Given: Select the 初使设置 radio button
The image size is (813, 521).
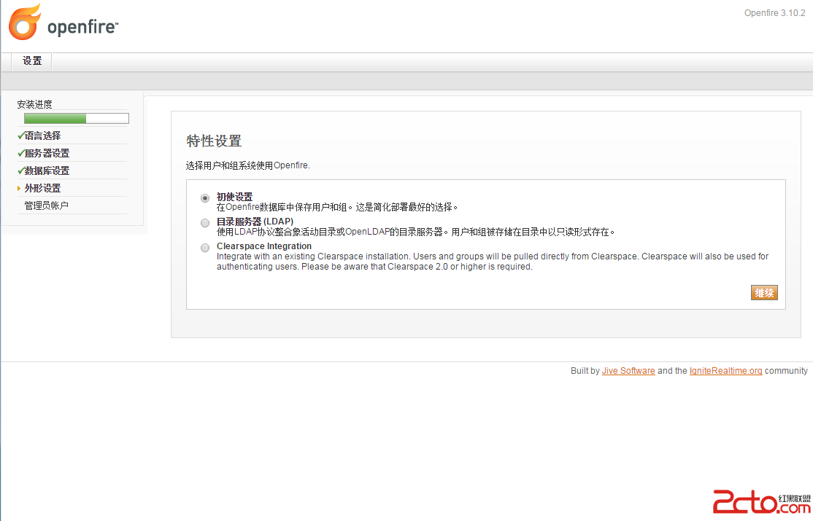Looking at the screenshot, I should click(x=205, y=198).
